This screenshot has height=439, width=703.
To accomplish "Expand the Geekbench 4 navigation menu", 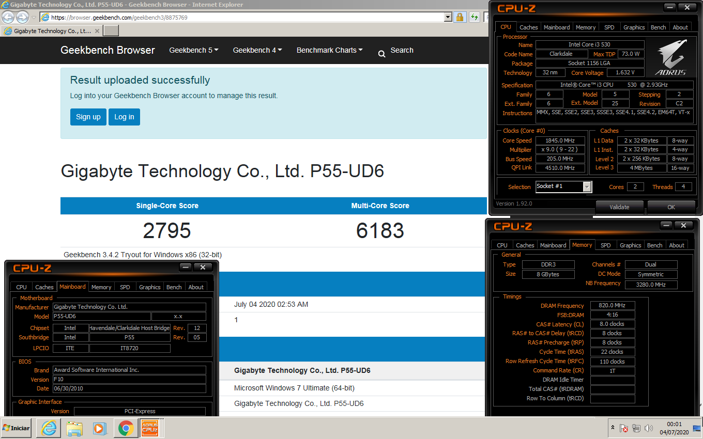I will [x=257, y=50].
